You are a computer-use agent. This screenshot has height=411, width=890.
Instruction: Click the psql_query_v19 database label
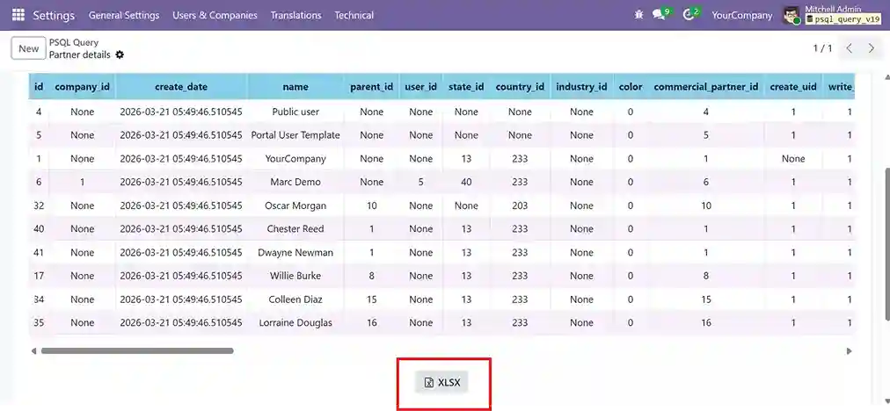tap(843, 19)
